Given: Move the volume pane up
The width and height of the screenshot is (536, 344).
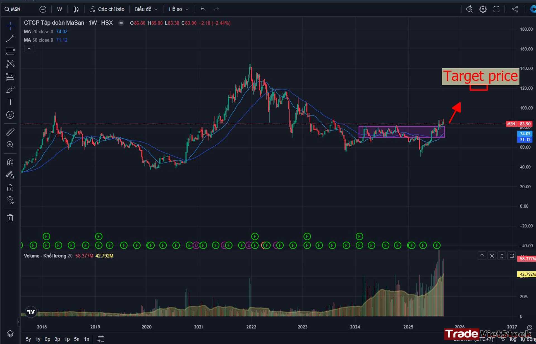Looking at the screenshot, I should (482, 256).
